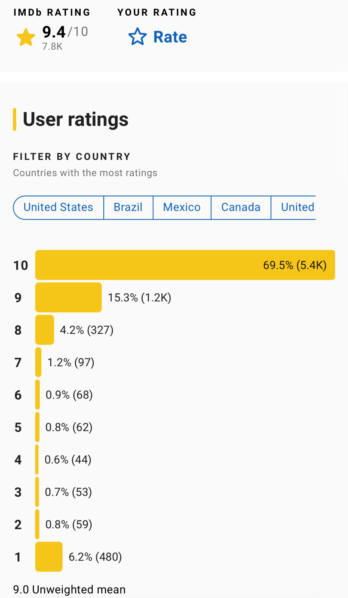
Task: Select the 9-star rating bar
Action: point(68,297)
